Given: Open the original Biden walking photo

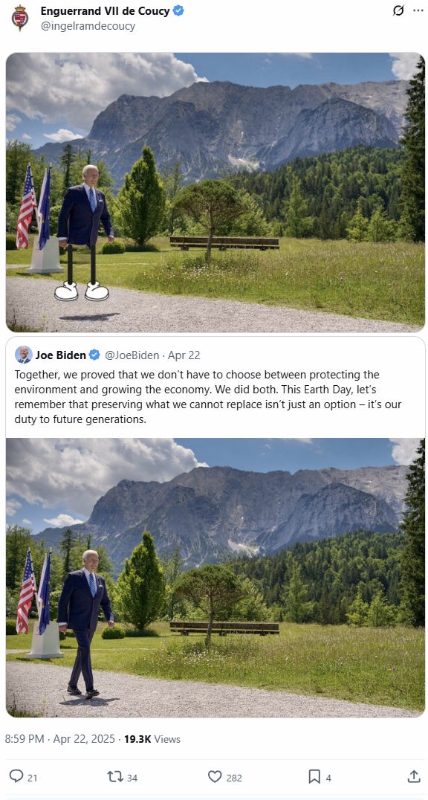Looking at the screenshot, I should (215, 577).
